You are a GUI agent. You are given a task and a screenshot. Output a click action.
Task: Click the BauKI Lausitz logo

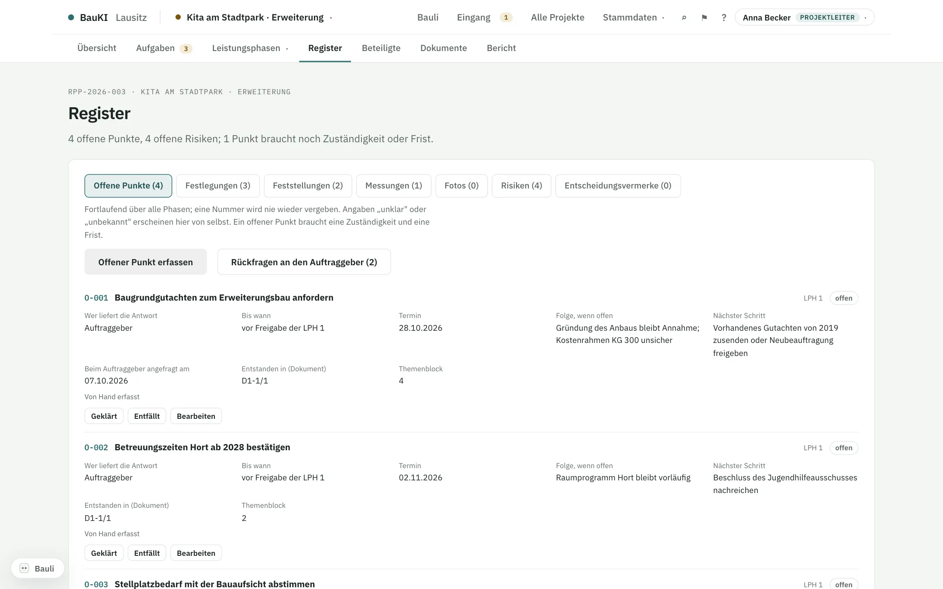pos(107,17)
